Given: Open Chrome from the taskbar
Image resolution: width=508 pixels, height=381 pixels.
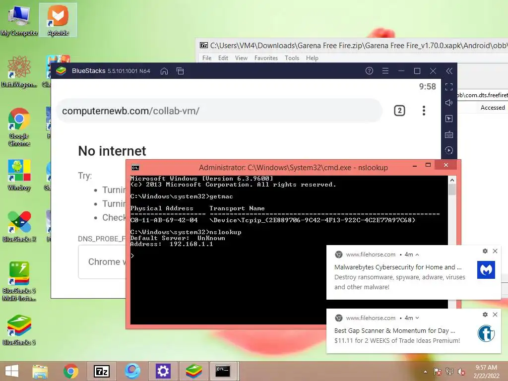Looking at the screenshot, I should click(x=70, y=371).
